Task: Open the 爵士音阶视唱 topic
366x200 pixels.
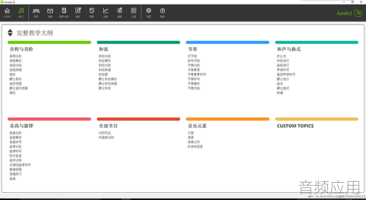Action: coord(18,88)
